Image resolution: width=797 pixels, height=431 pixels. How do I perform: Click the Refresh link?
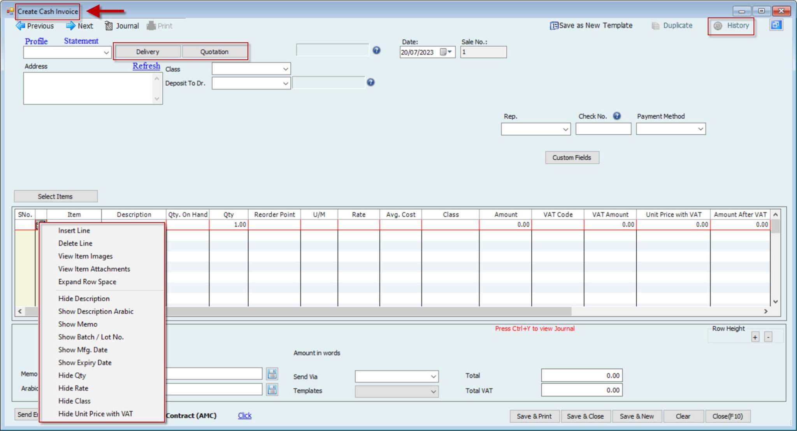click(x=146, y=66)
